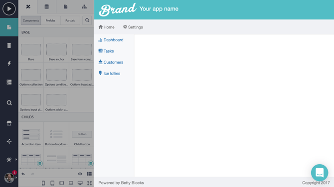Select the Components tab

tap(31, 20)
